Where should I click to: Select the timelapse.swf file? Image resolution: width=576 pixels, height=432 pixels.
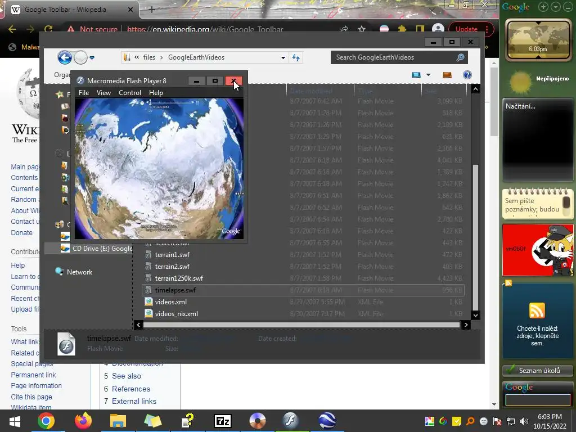(303, 290)
